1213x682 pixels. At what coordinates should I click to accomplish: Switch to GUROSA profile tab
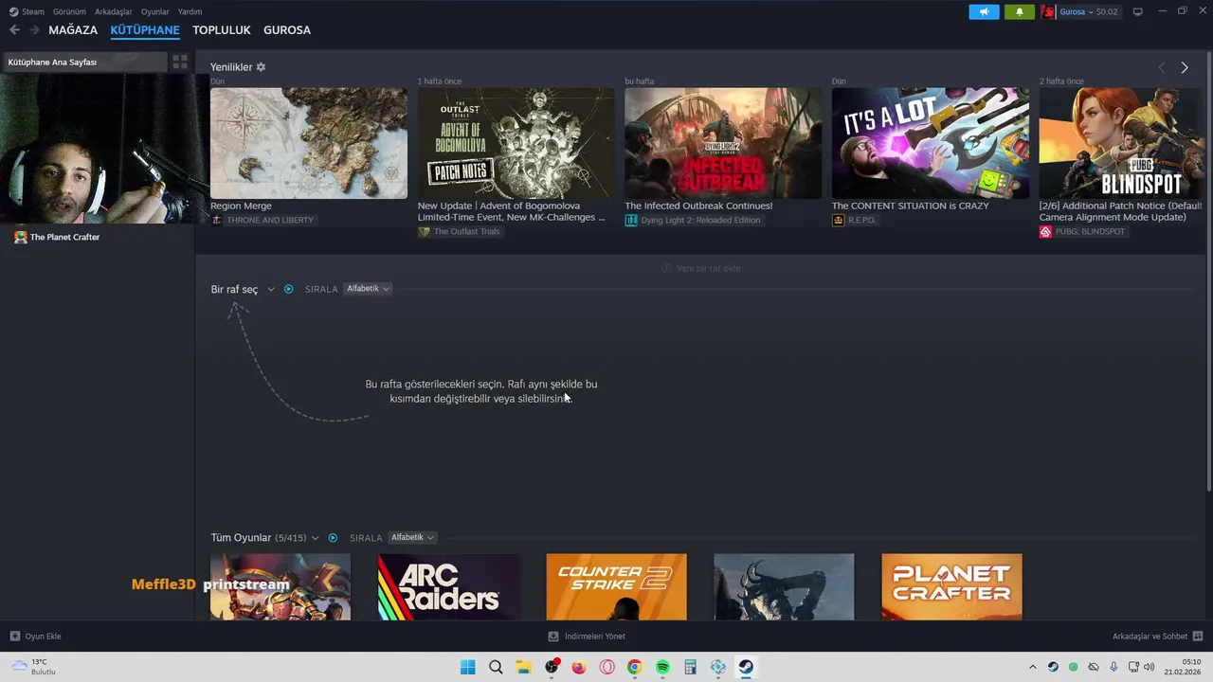click(x=287, y=30)
